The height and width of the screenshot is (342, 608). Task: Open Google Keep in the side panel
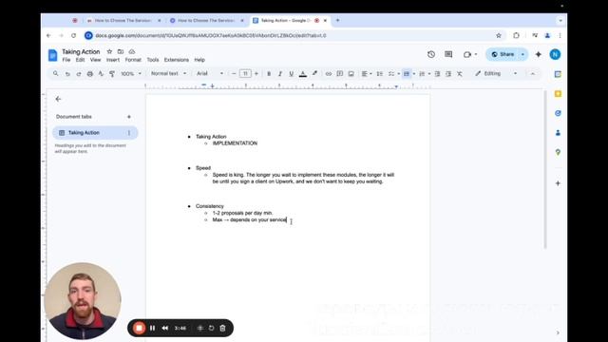pyautogui.click(x=558, y=94)
